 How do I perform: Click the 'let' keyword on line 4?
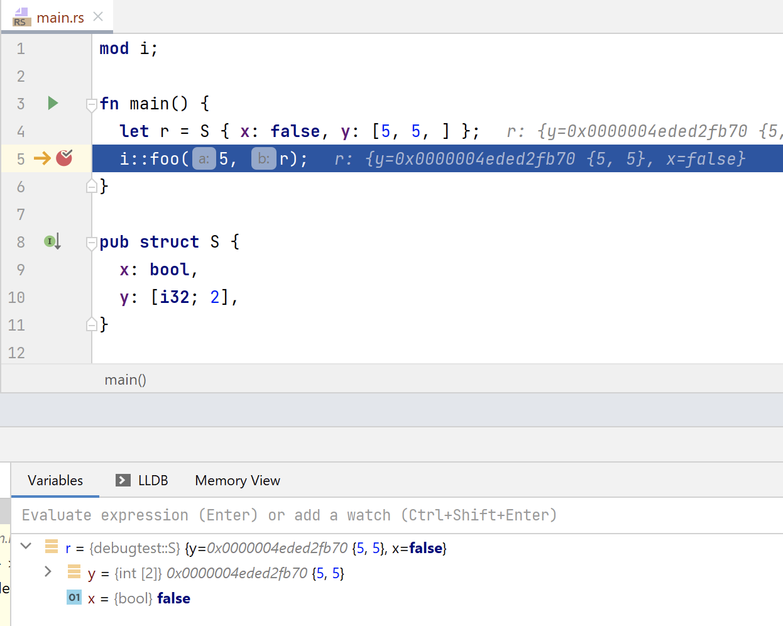[134, 131]
